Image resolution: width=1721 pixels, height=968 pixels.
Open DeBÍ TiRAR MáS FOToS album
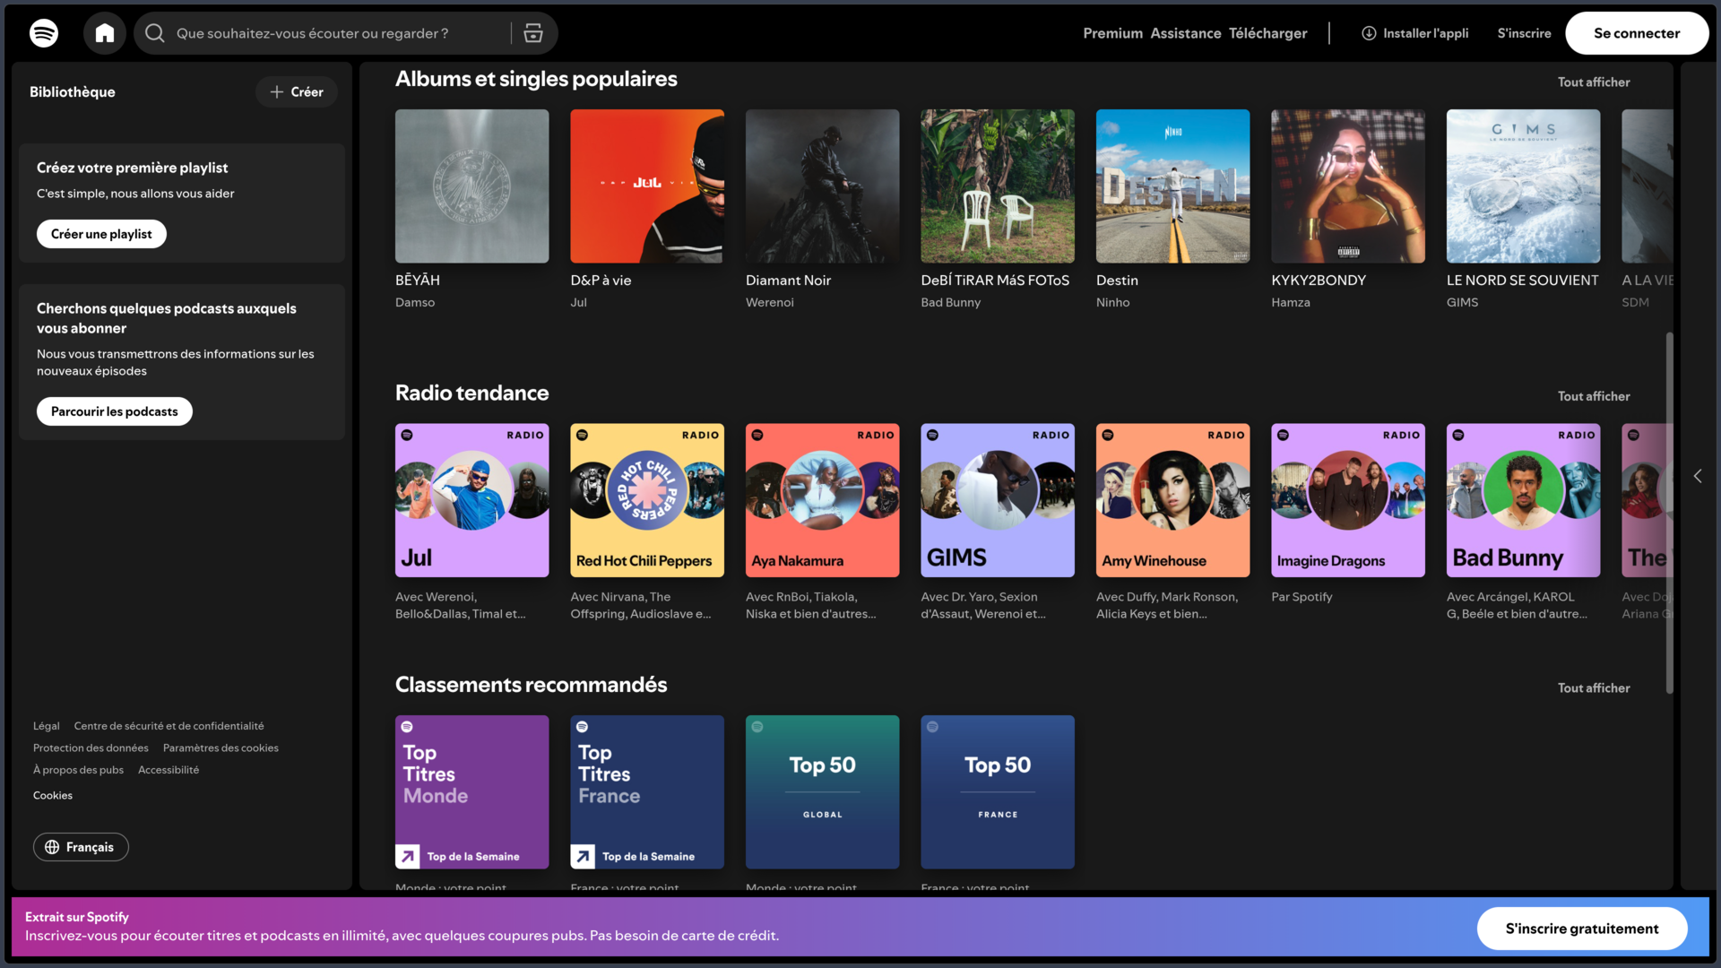998,186
